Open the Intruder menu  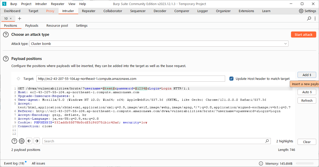pos(41,4)
